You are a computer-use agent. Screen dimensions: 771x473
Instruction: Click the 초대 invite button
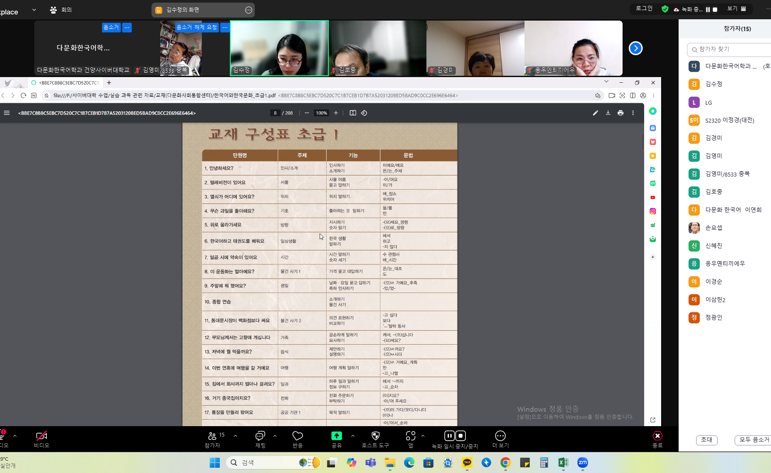click(707, 440)
